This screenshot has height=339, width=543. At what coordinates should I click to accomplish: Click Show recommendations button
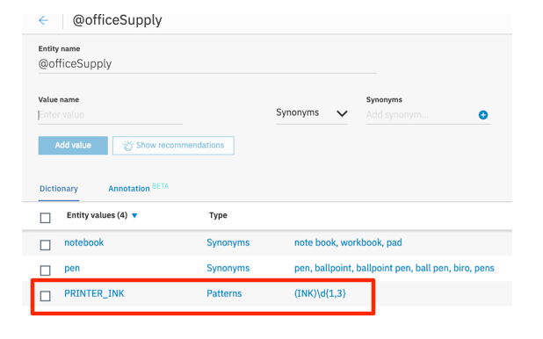pyautogui.click(x=173, y=146)
